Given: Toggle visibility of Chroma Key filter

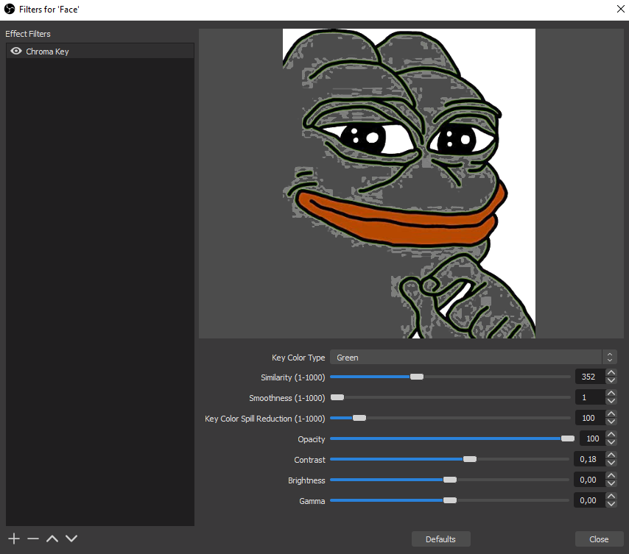Looking at the screenshot, I should pos(16,51).
